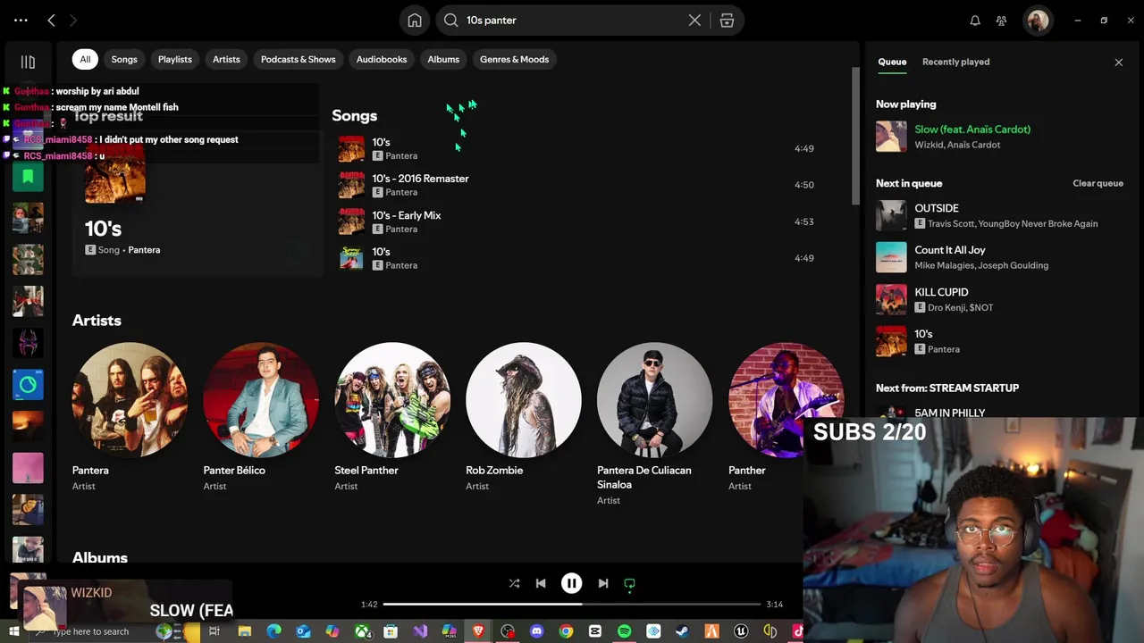Screen dimensions: 1144x643
Task: Open Google Chrome from the taskbar
Action: coord(566,631)
